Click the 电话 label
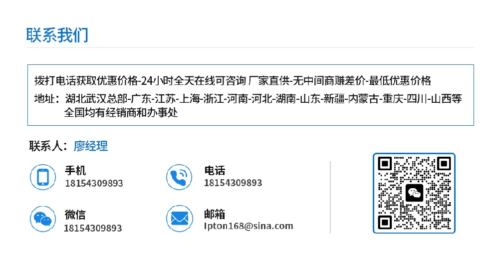The height and width of the screenshot is (269, 499). point(215,170)
